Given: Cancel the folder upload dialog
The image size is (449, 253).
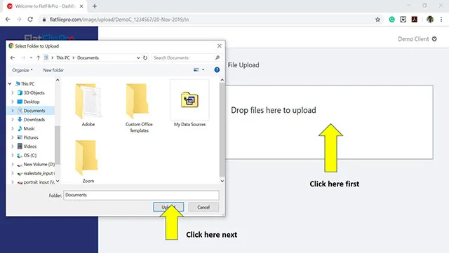Looking at the screenshot, I should click(x=203, y=207).
